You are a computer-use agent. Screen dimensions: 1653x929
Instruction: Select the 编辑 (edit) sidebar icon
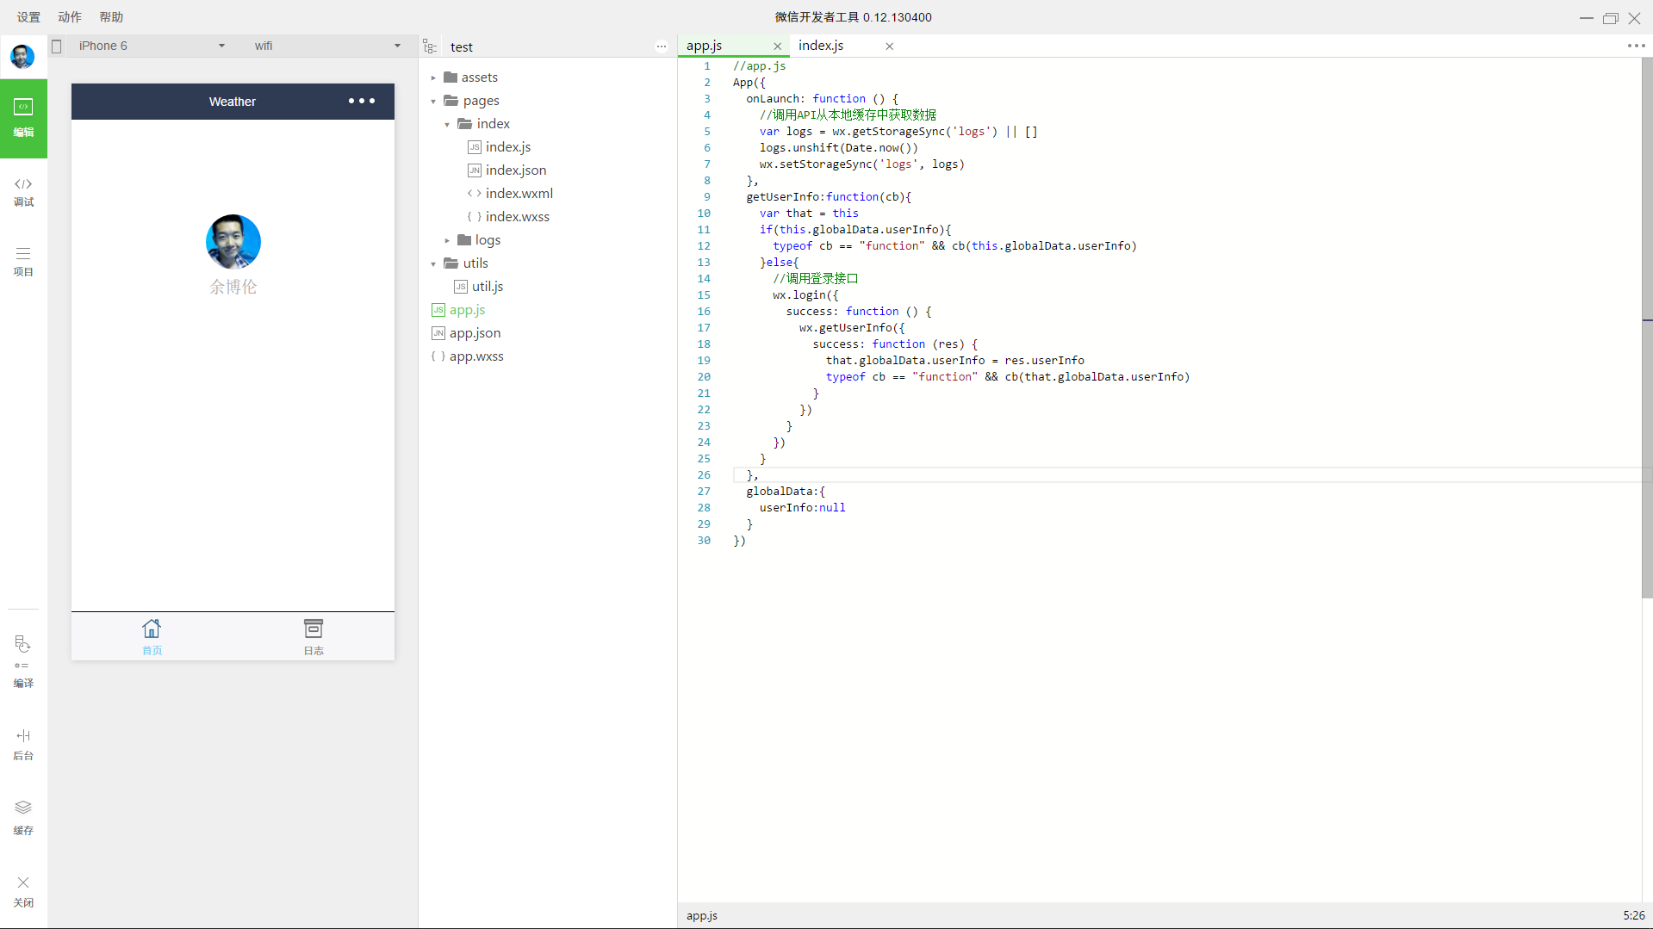pyautogui.click(x=23, y=118)
